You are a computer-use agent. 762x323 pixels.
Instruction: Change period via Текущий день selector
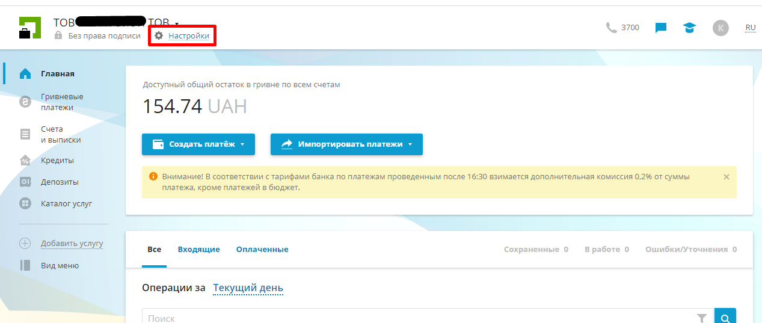248,288
